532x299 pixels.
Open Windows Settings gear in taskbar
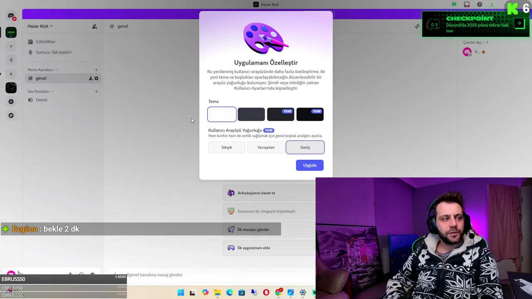[x=303, y=293]
